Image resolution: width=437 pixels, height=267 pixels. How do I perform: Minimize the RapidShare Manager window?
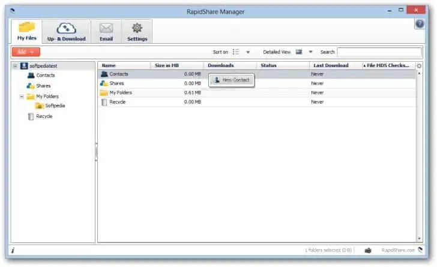coord(390,11)
